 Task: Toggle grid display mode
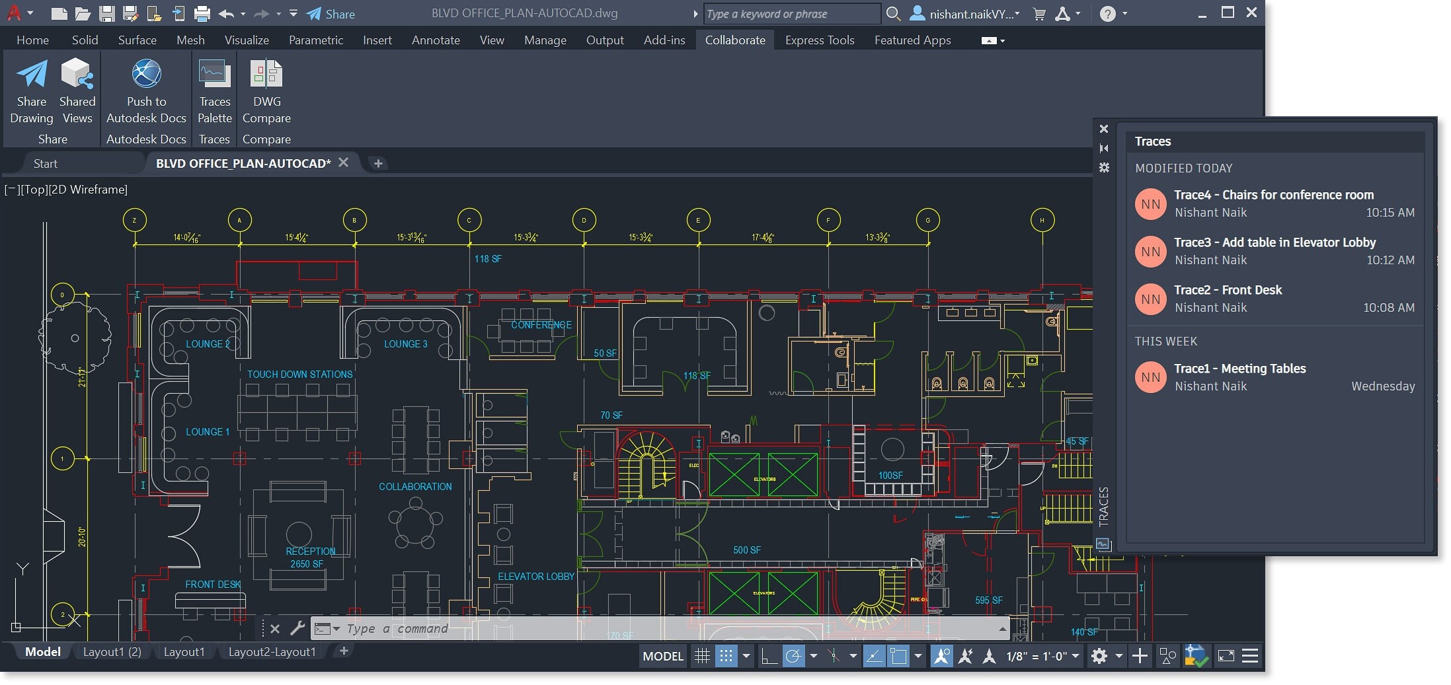(702, 657)
